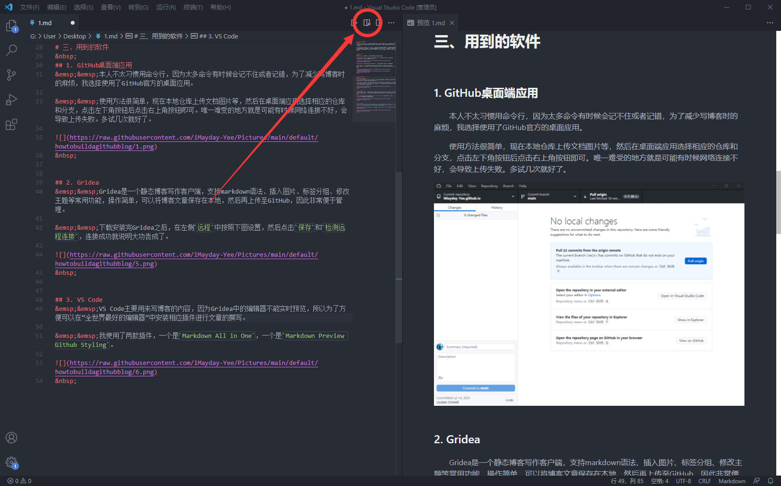Change end of line sequence CRLF
Screen dimensions: 781x486
[705, 481]
